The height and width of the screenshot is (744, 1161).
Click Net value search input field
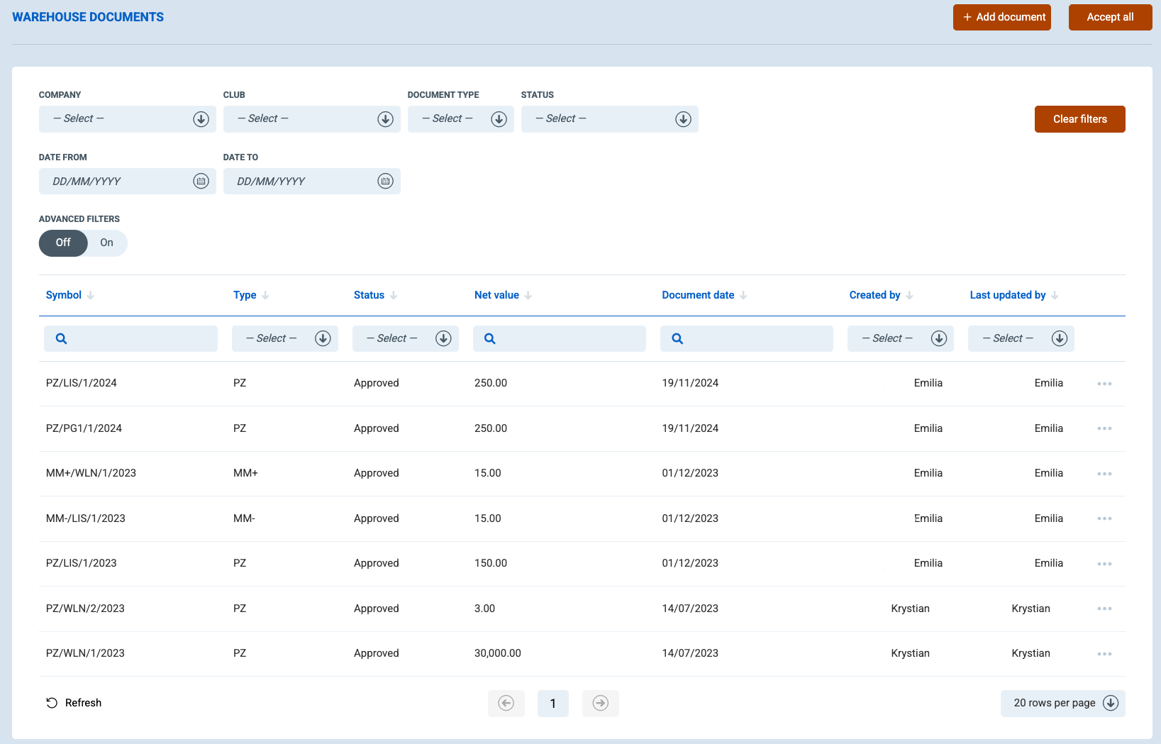[x=560, y=339]
